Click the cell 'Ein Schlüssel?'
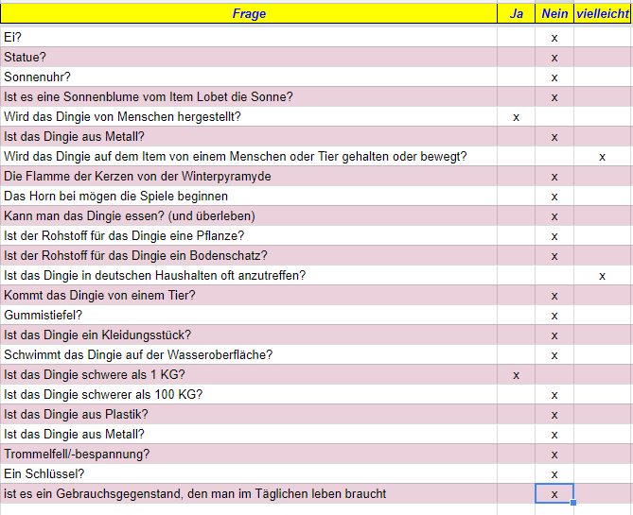 click(x=249, y=473)
